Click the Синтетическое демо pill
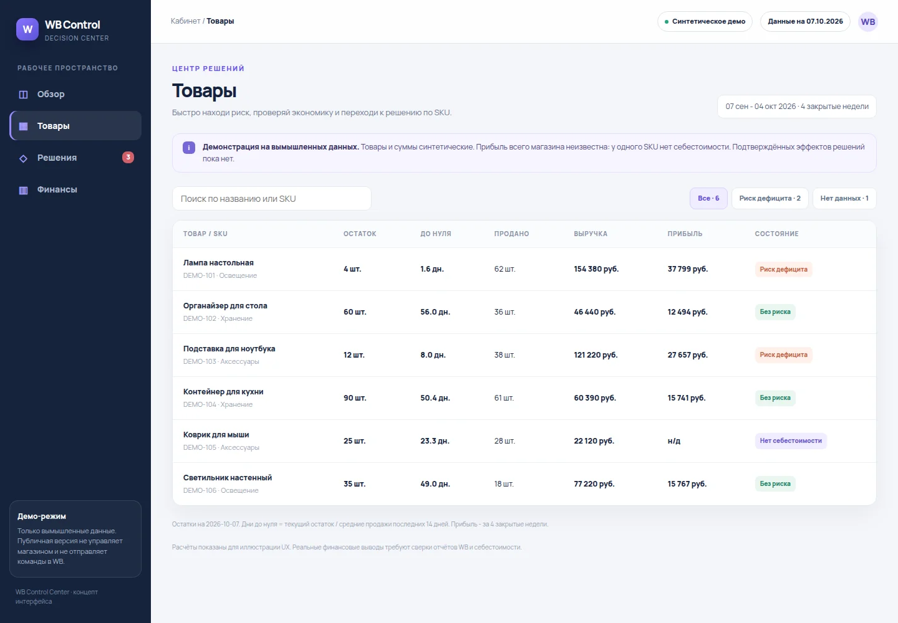898x623 pixels. pyautogui.click(x=705, y=21)
